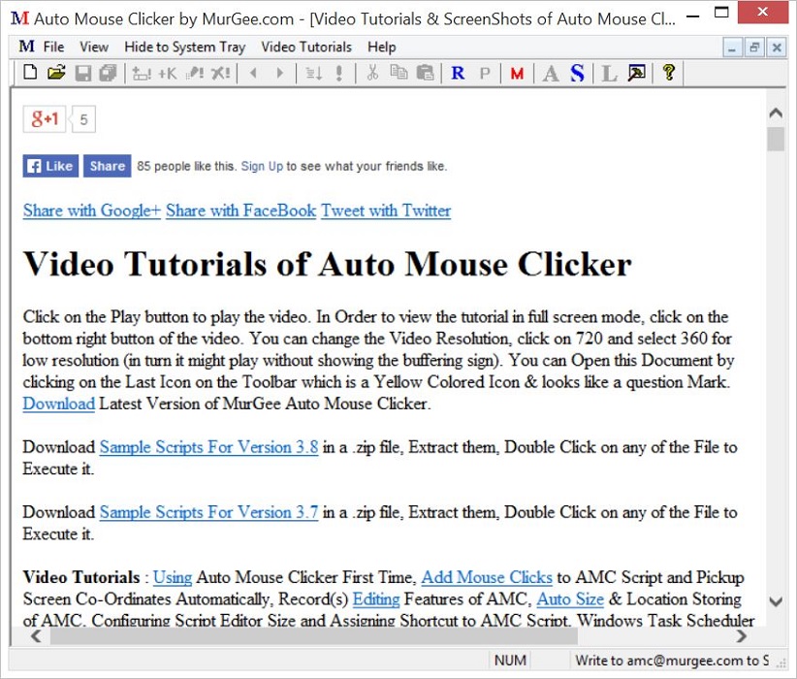The height and width of the screenshot is (679, 797).
Task: Click the gray L toolbar icon
Action: click(x=609, y=74)
